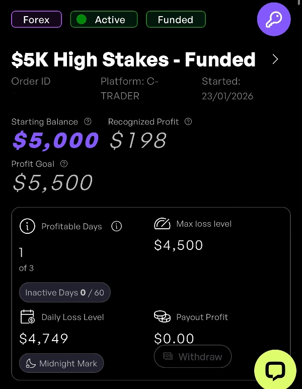Click info icon right of Profitable Days
The image size is (302, 389).
click(x=116, y=226)
